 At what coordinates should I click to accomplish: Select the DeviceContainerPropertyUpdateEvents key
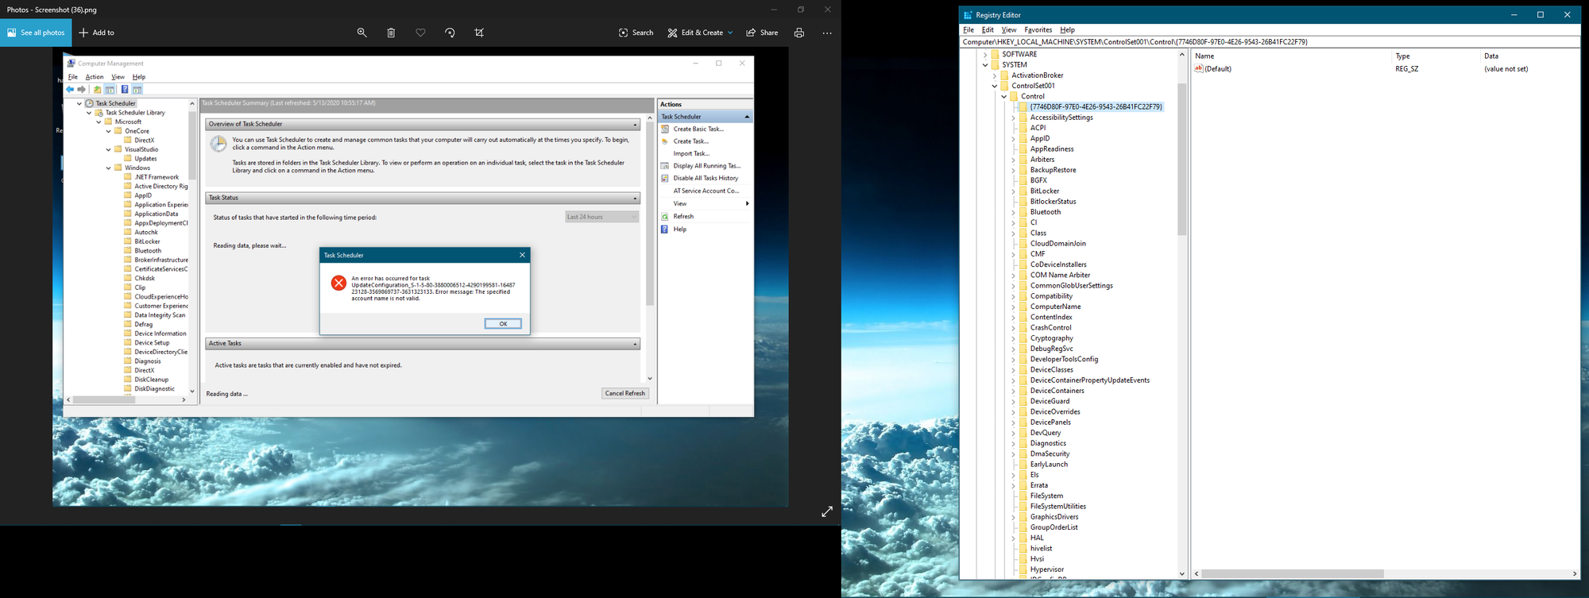1090,380
